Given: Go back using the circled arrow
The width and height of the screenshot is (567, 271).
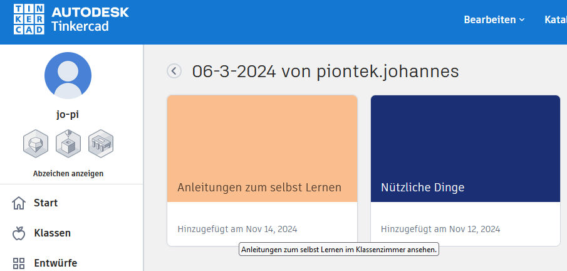Looking at the screenshot, I should point(174,72).
